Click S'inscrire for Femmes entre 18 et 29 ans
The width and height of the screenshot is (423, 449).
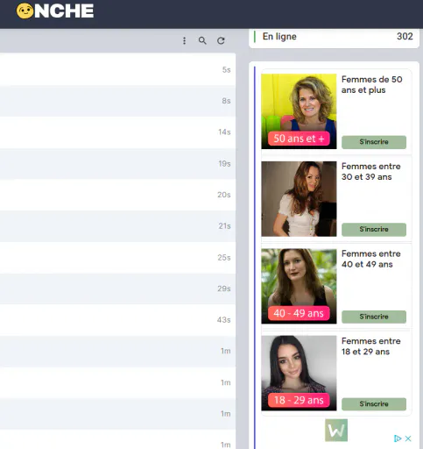click(x=374, y=404)
